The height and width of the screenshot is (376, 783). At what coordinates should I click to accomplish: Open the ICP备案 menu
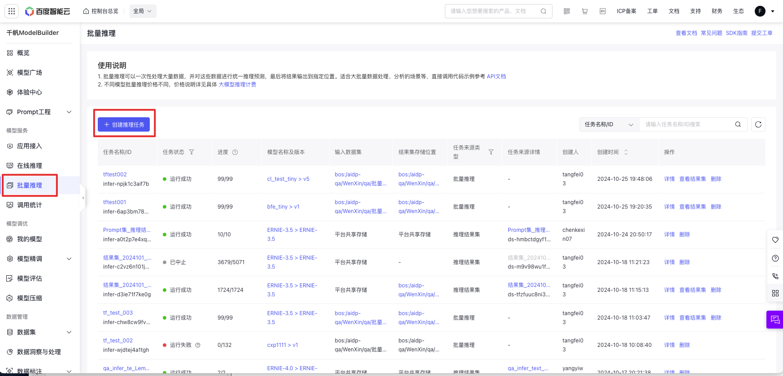coord(626,11)
